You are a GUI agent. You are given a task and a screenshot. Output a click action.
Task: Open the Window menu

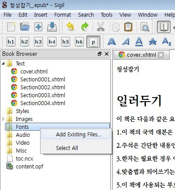(x=148, y=15)
